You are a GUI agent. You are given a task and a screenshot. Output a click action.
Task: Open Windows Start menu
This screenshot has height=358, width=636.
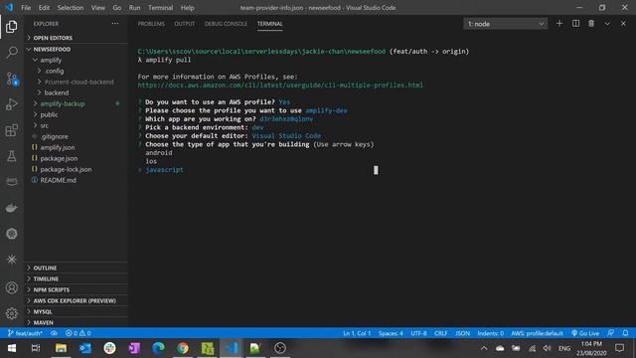(12, 348)
